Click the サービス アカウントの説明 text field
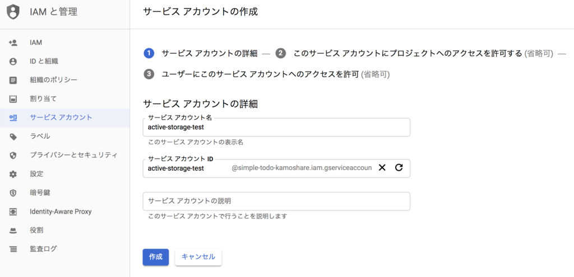 tap(276, 201)
